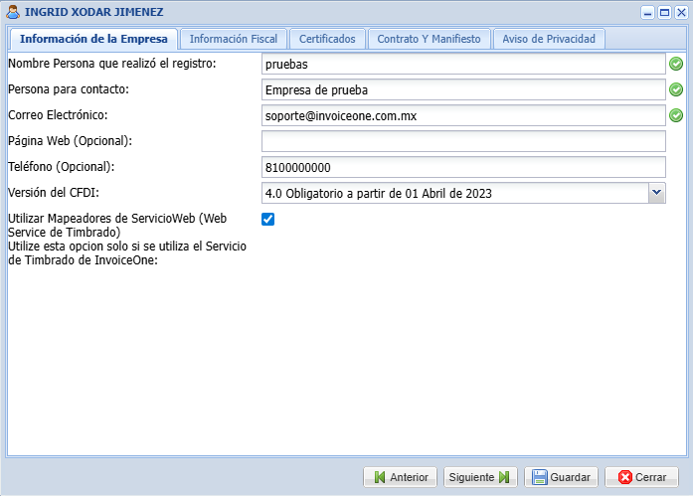Click the user icon in title bar

click(x=14, y=13)
